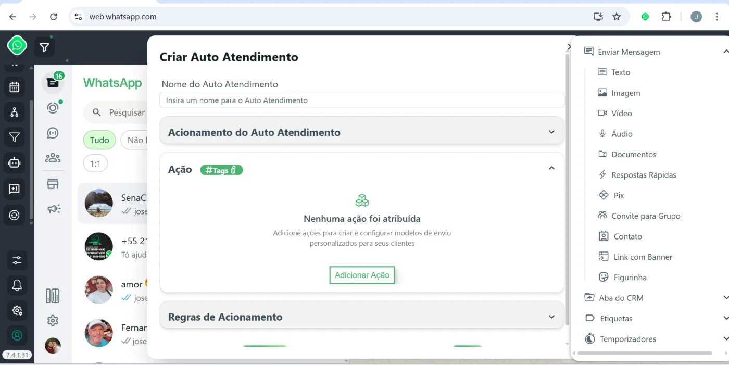Select Convite para Grupo action
Image resolution: width=729 pixels, height=365 pixels.
tap(639, 216)
